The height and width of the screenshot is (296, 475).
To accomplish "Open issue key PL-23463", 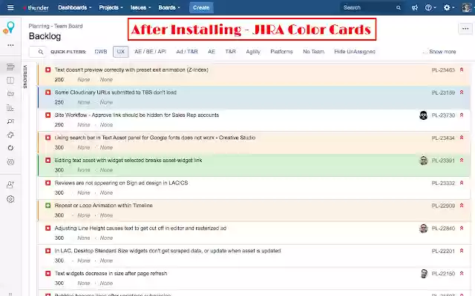I will [x=443, y=70].
